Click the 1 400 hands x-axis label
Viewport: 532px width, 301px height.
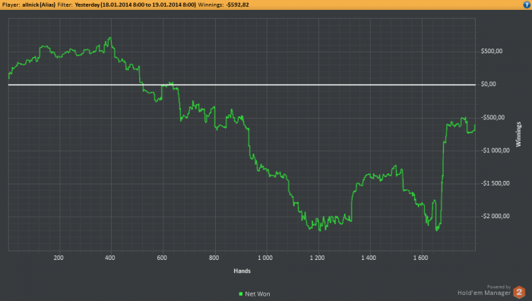point(369,258)
